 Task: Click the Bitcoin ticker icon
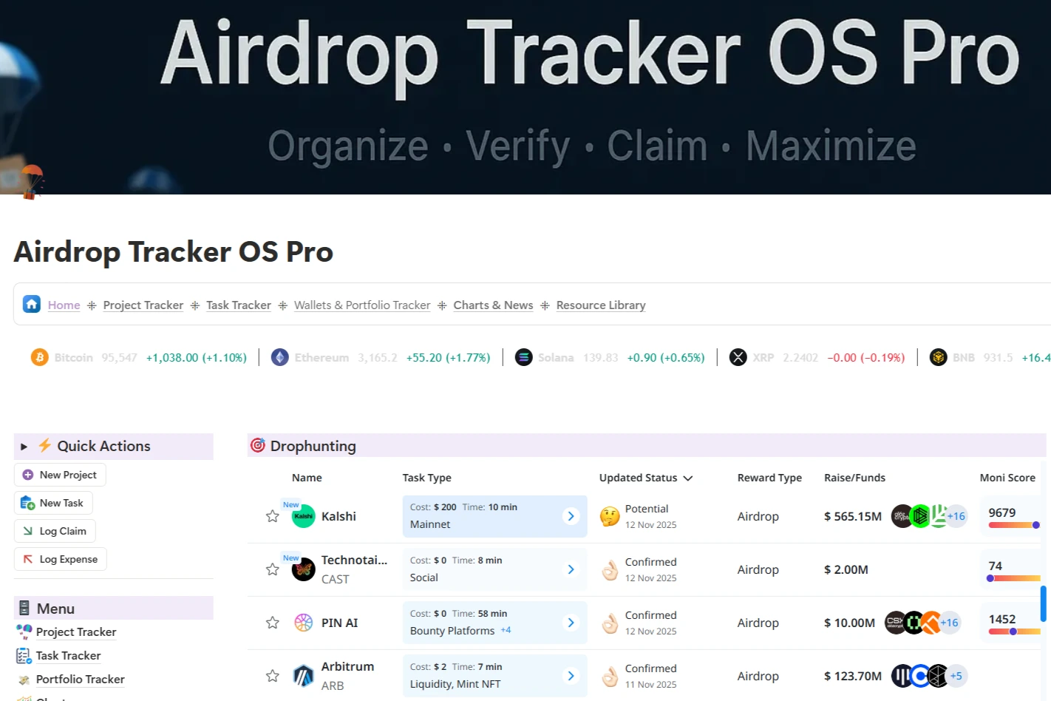[39, 358]
